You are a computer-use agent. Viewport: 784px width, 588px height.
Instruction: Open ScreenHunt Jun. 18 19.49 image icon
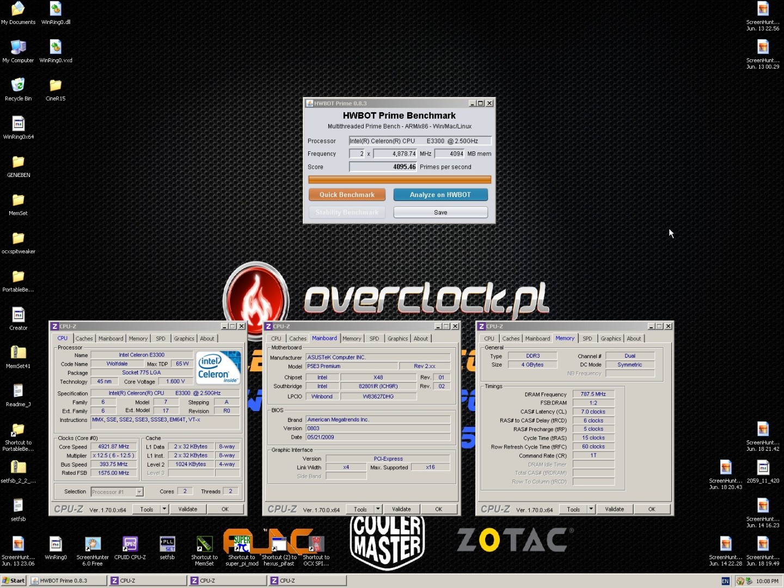point(763,551)
